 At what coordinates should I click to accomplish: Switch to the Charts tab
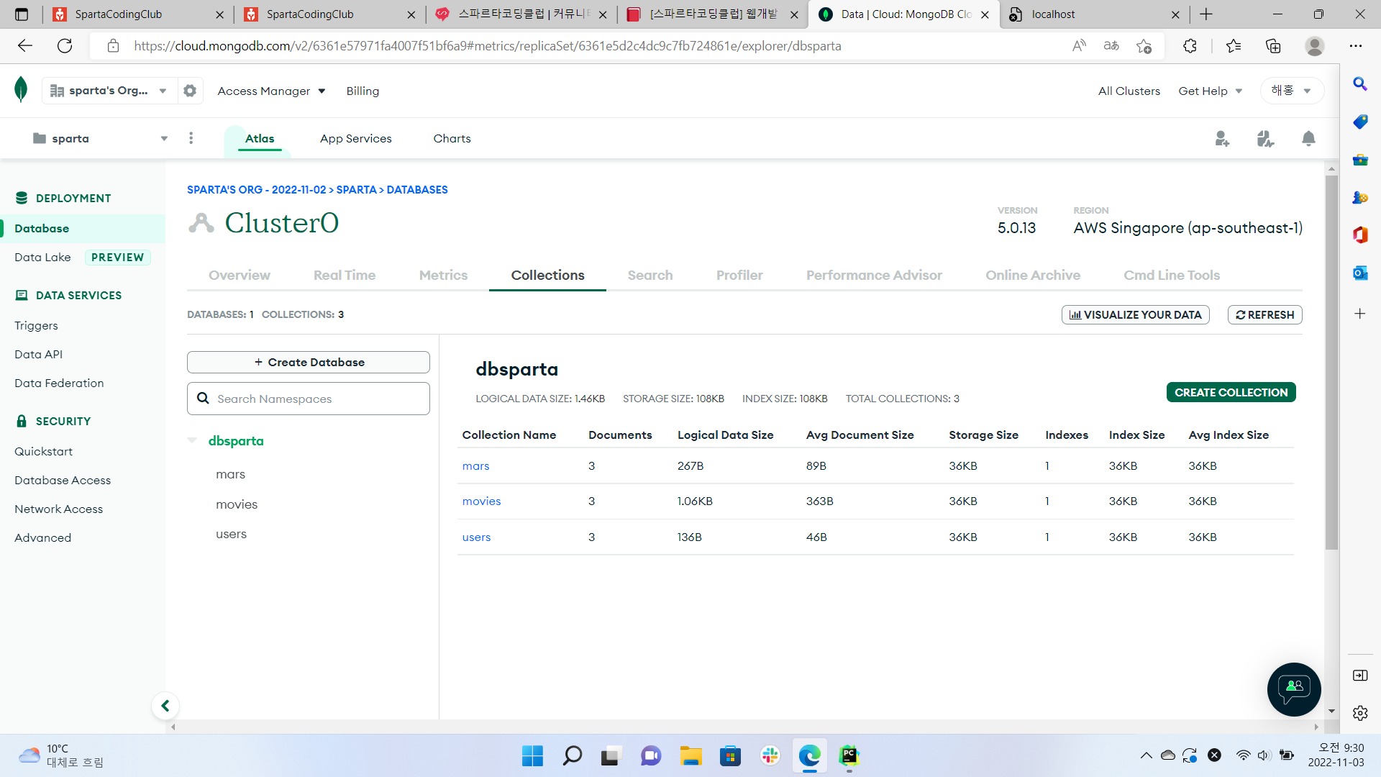tap(452, 139)
